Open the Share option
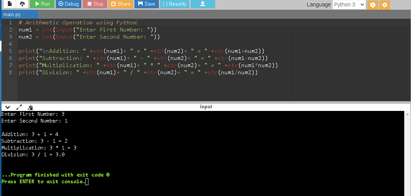 121,4
